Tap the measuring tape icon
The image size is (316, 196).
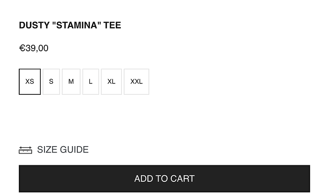tap(25, 150)
